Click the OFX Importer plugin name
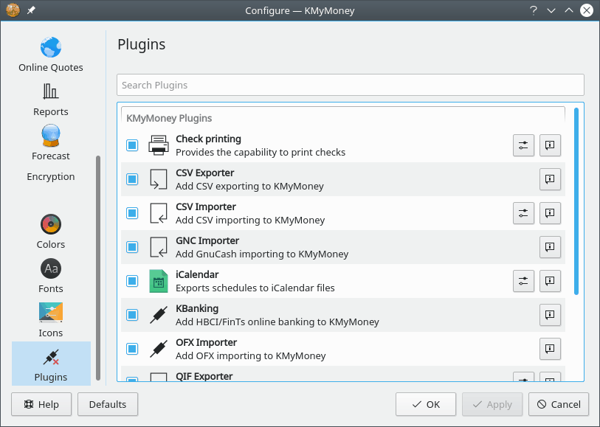The height and width of the screenshot is (427, 600). click(x=206, y=342)
